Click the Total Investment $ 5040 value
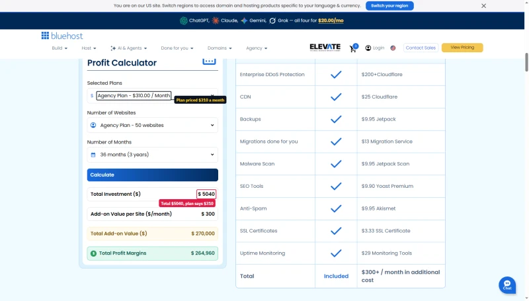This screenshot has width=529, height=301. point(206,194)
